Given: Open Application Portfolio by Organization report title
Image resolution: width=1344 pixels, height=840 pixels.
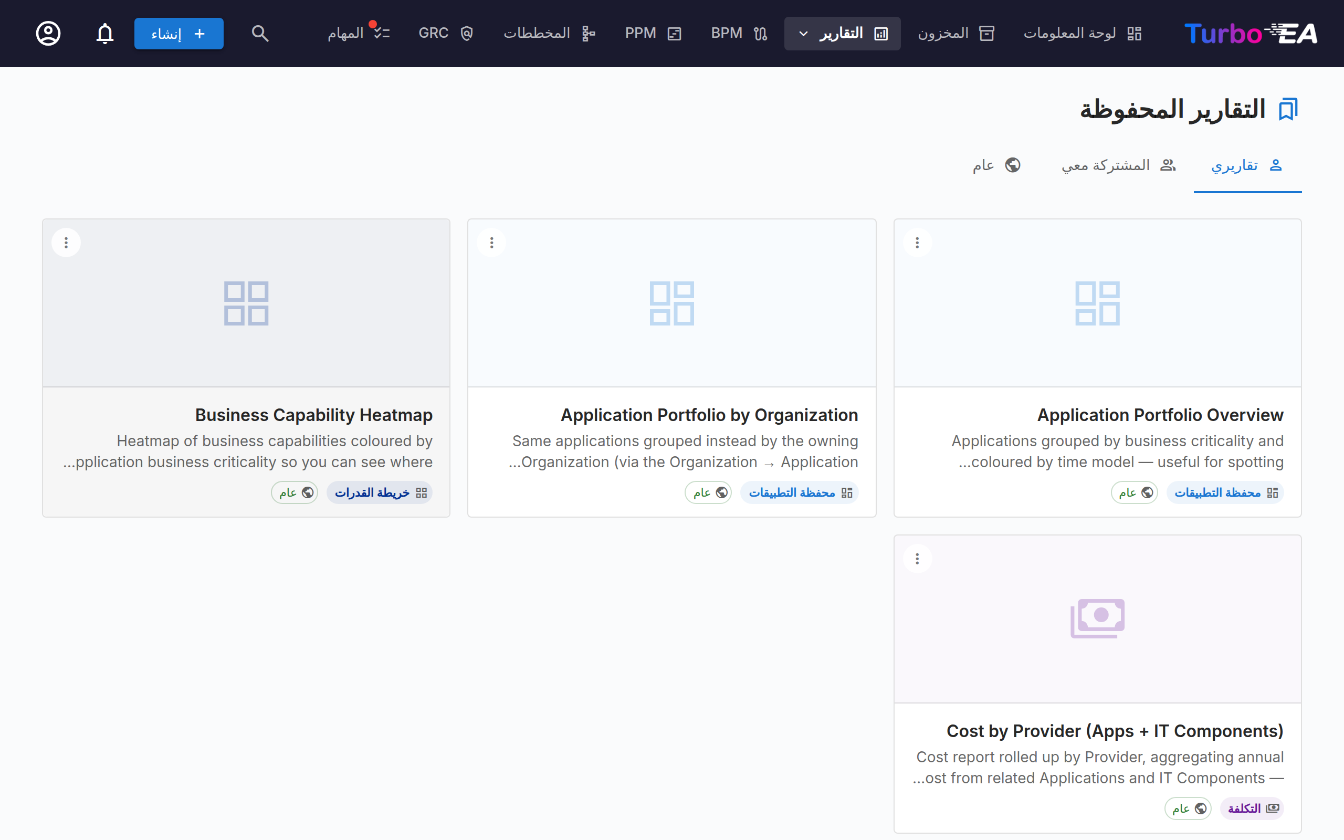Looking at the screenshot, I should tap(709, 415).
